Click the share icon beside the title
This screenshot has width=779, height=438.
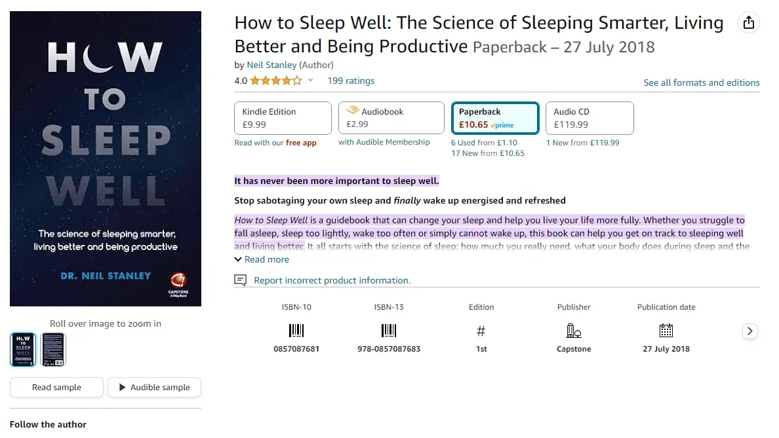(x=749, y=22)
